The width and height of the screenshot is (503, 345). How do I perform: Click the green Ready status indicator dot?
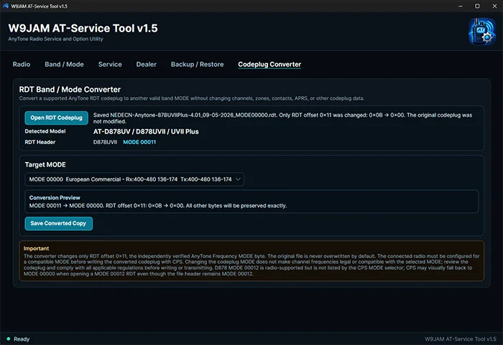pos(9,339)
